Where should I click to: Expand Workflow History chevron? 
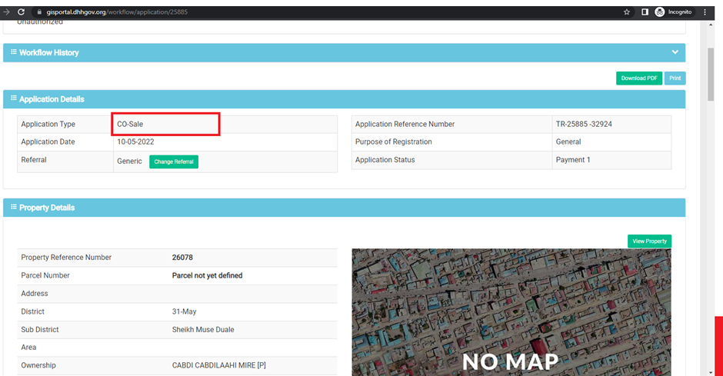675,52
